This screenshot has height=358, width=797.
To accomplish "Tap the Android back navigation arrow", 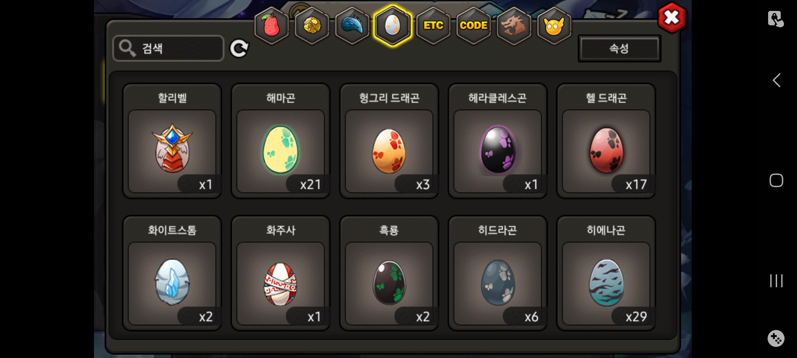I will (776, 80).
